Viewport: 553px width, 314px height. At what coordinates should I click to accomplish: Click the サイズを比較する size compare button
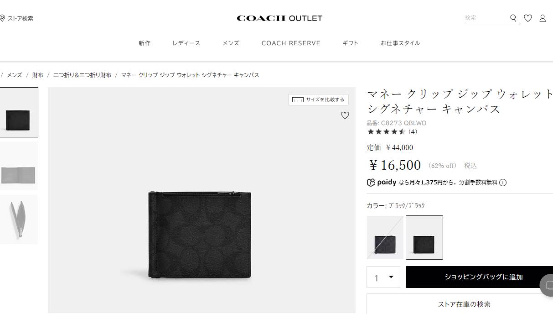pyautogui.click(x=319, y=99)
